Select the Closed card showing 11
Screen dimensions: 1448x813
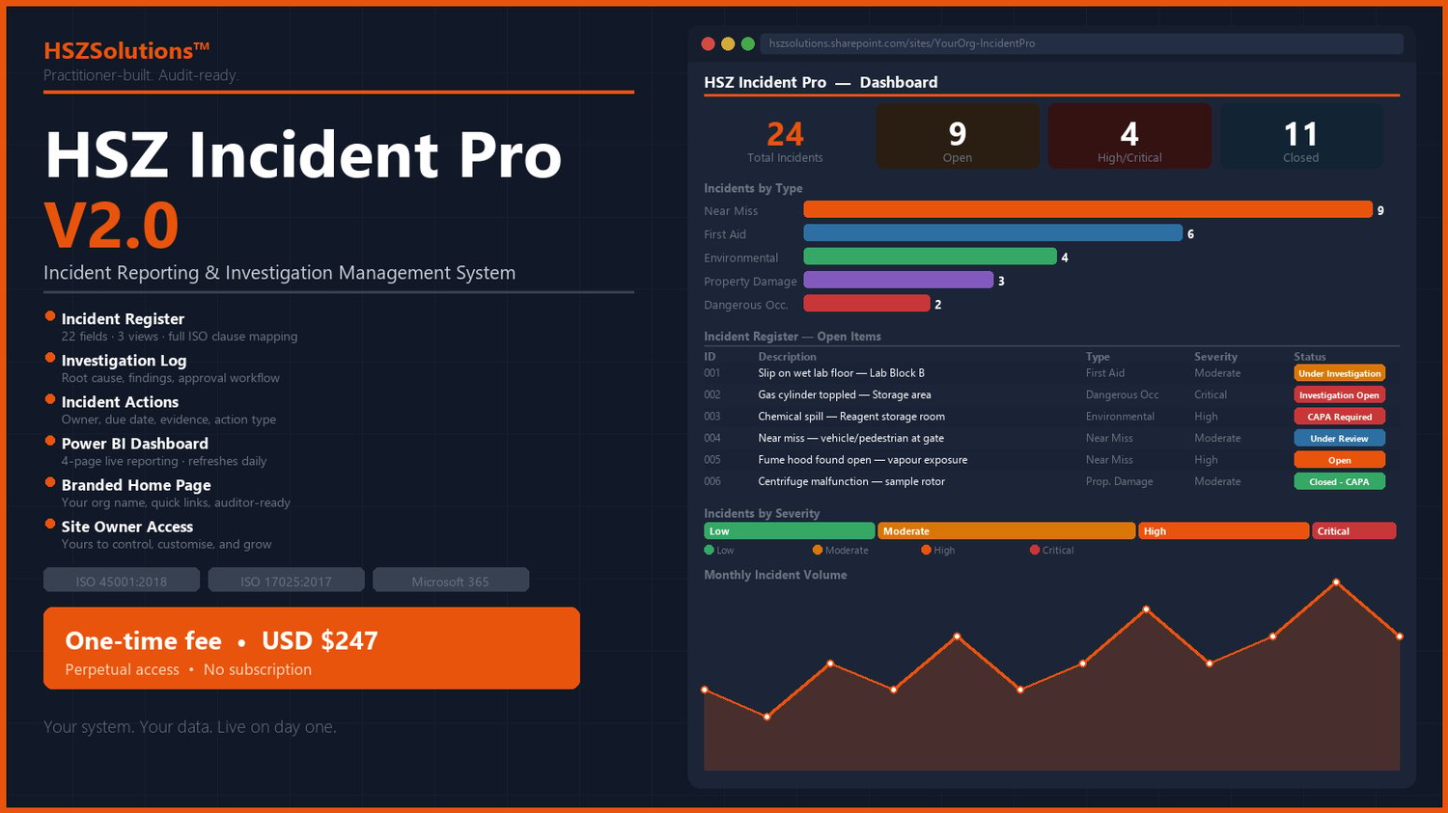point(1301,137)
